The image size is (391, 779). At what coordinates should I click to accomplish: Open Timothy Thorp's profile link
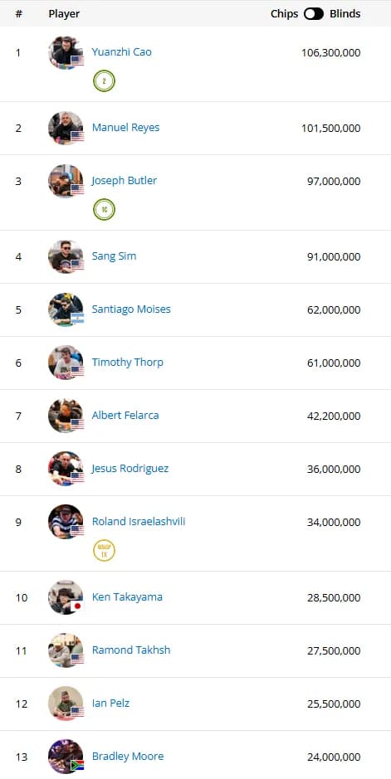[x=128, y=363]
